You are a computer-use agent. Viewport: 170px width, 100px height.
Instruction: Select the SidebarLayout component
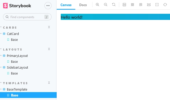(x=17, y=68)
